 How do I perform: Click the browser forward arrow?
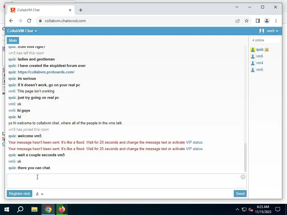point(20,21)
